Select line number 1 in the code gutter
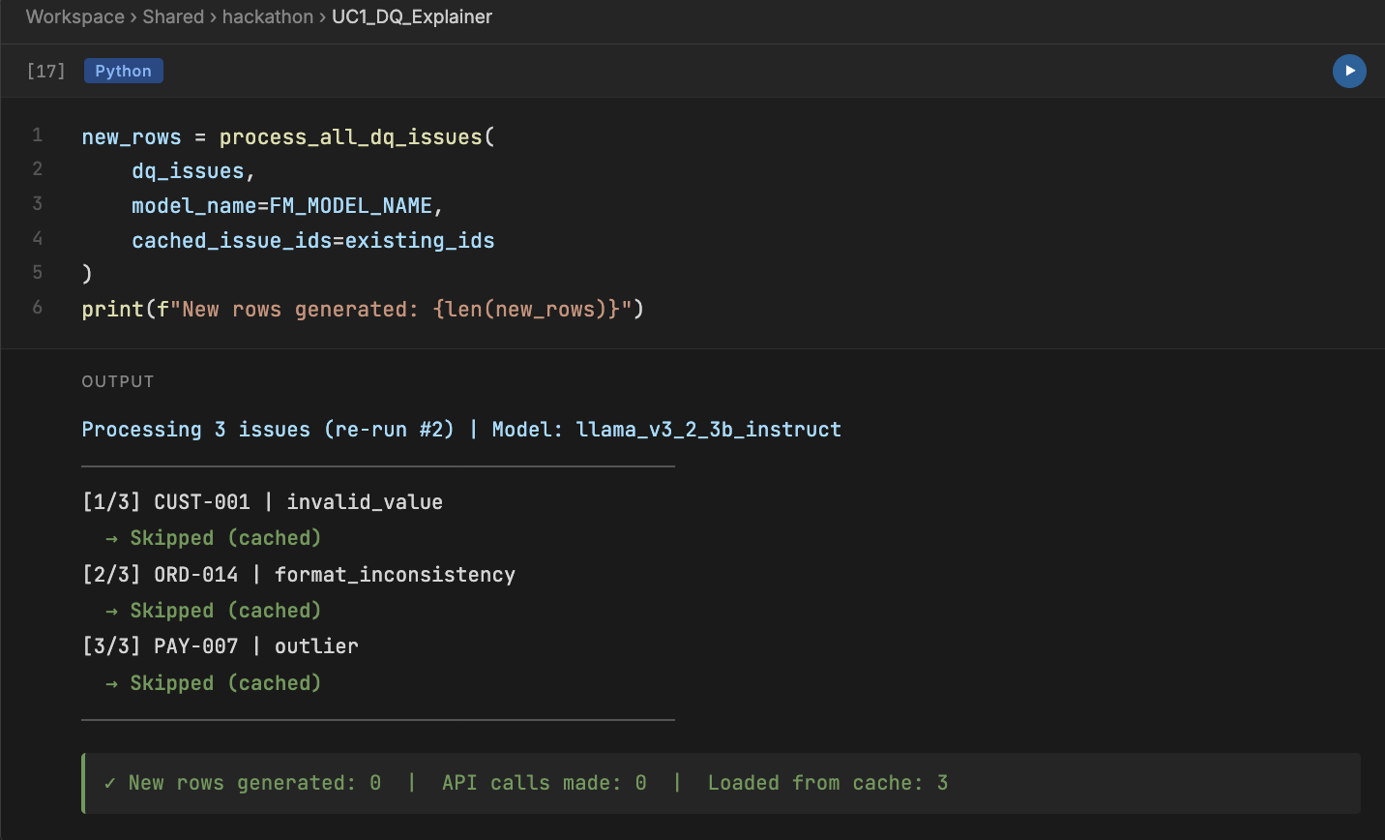 click(x=38, y=135)
